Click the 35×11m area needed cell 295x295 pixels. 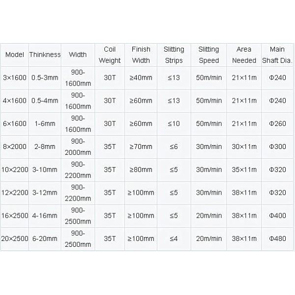[244, 170]
